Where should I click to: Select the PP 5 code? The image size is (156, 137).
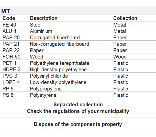(8, 89)
